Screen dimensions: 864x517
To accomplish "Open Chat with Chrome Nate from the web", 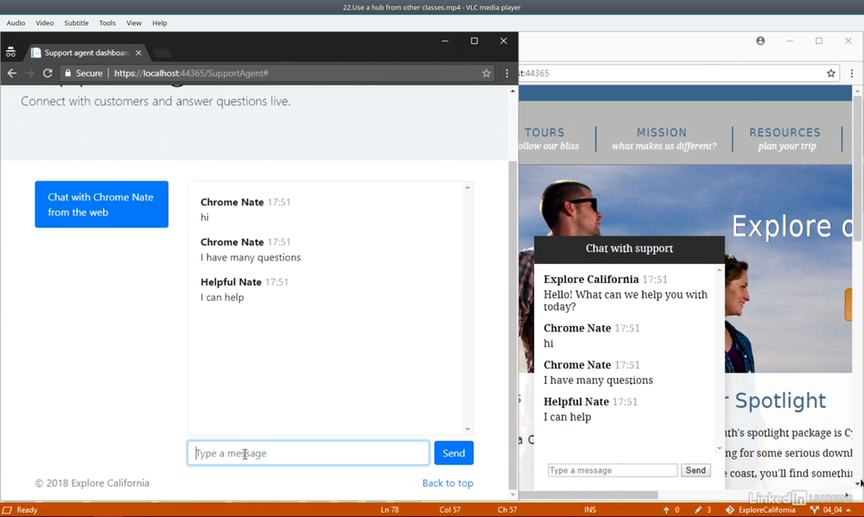I will coord(101,205).
